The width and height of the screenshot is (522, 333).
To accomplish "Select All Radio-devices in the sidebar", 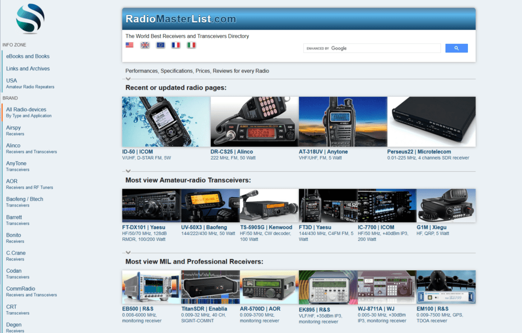I will 29,112.
